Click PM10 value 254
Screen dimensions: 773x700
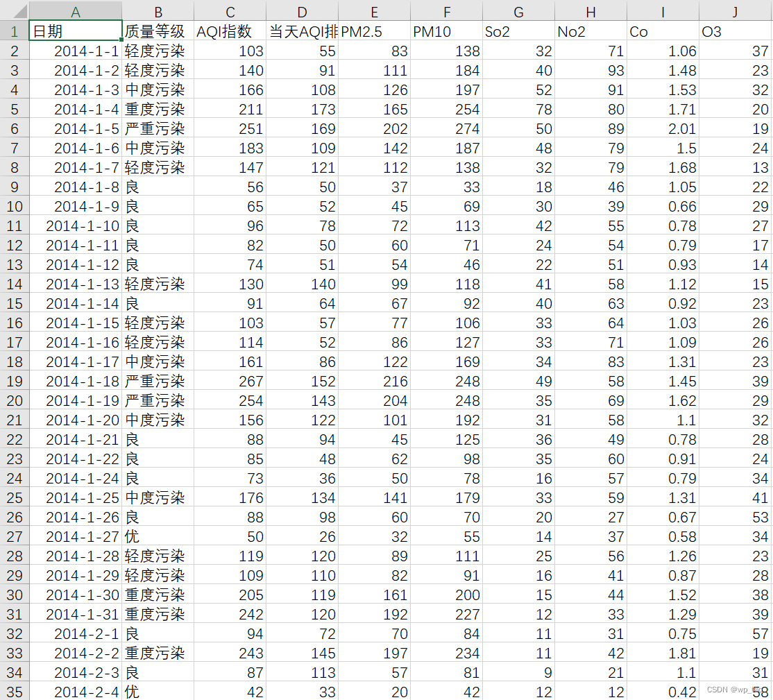[446, 109]
